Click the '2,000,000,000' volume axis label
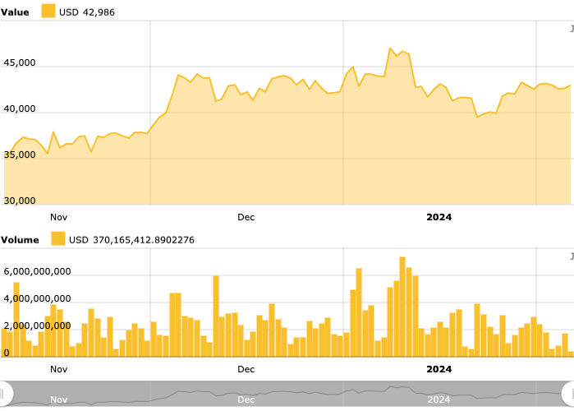Viewport: 574px width, 411px height. (37, 326)
